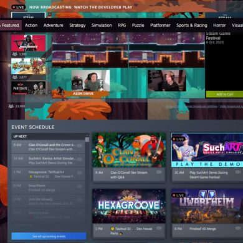Click See all upcoming events button
The height and width of the screenshot is (243, 243).
[49, 236]
